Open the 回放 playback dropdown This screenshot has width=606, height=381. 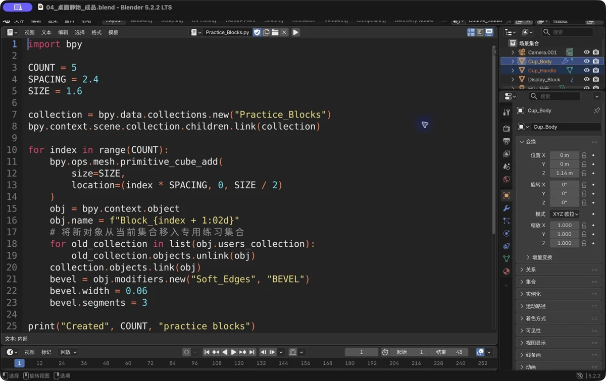tap(68, 352)
